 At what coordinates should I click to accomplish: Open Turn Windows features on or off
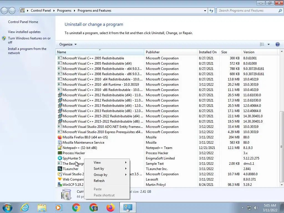(x=29, y=40)
